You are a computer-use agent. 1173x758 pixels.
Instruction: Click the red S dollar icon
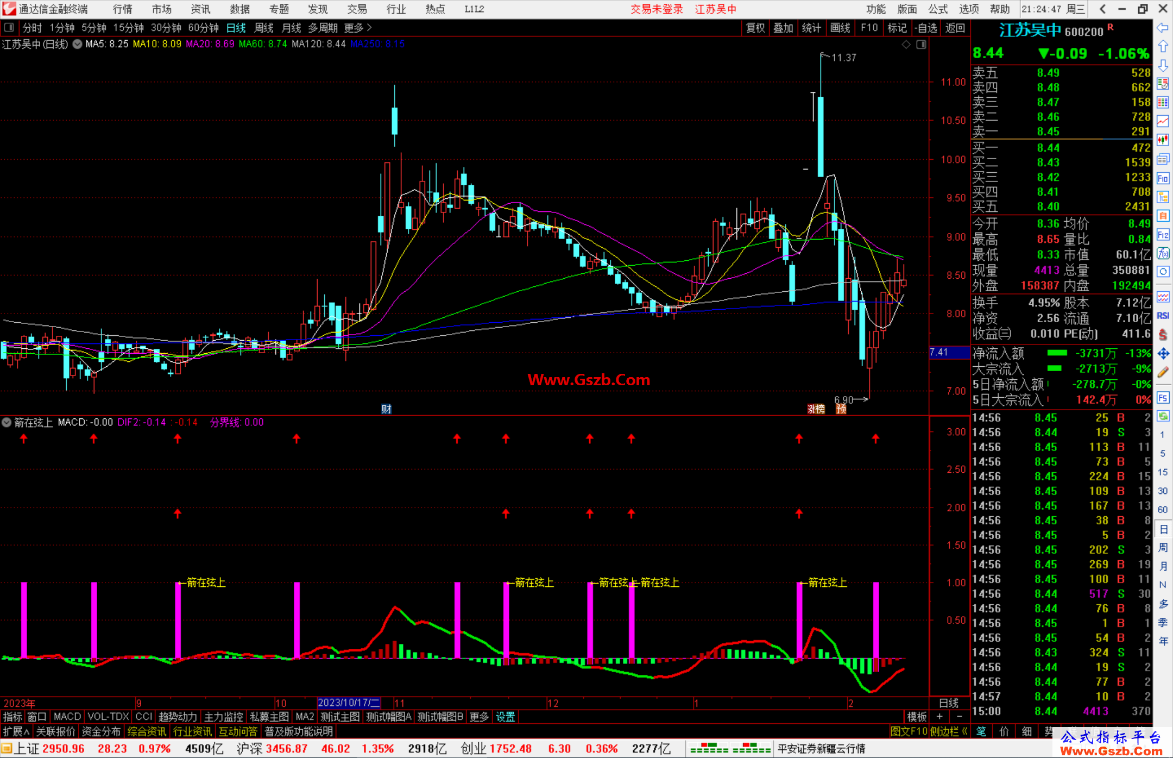tap(1163, 335)
